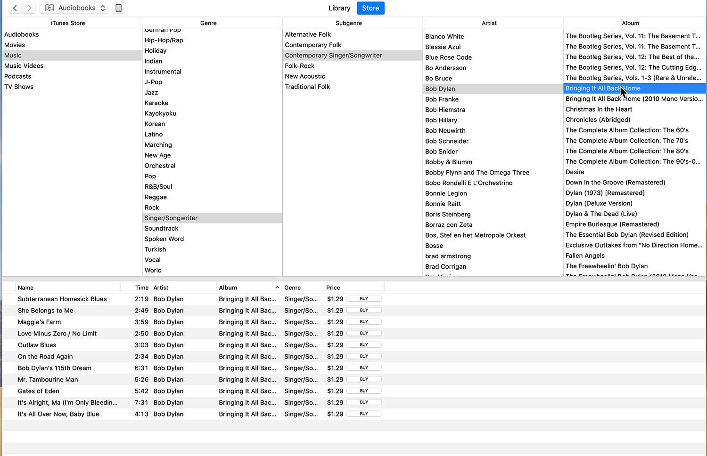Choose the Jazz genre
Image resolution: width=707 pixels, height=456 pixels.
(x=212, y=92)
